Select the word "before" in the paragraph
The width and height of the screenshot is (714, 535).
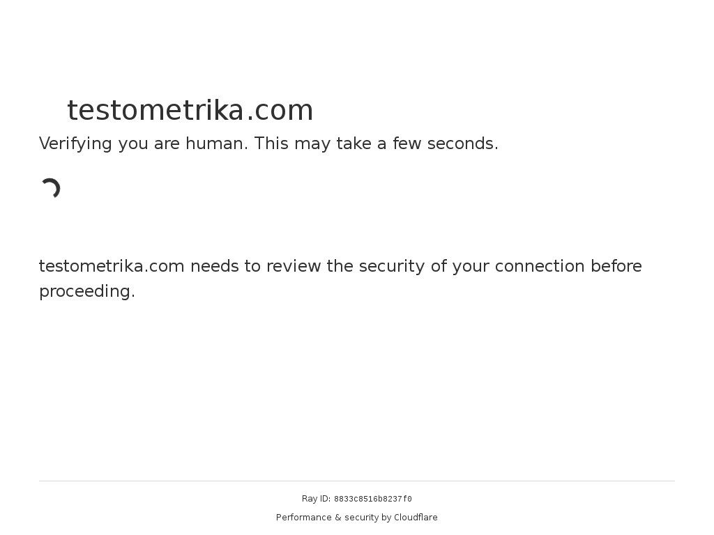coord(616,266)
